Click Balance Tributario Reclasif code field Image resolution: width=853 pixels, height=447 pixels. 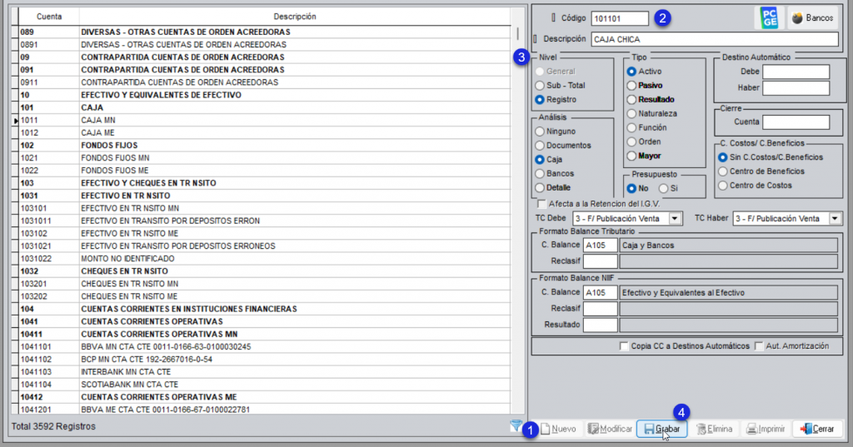(600, 261)
